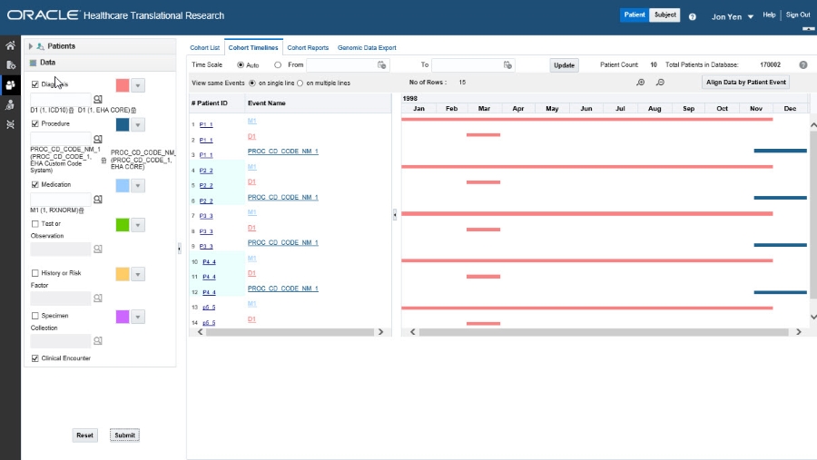Click the help icon next to Total Patients in Database
Viewport: 817px width, 460px height.
803,65
